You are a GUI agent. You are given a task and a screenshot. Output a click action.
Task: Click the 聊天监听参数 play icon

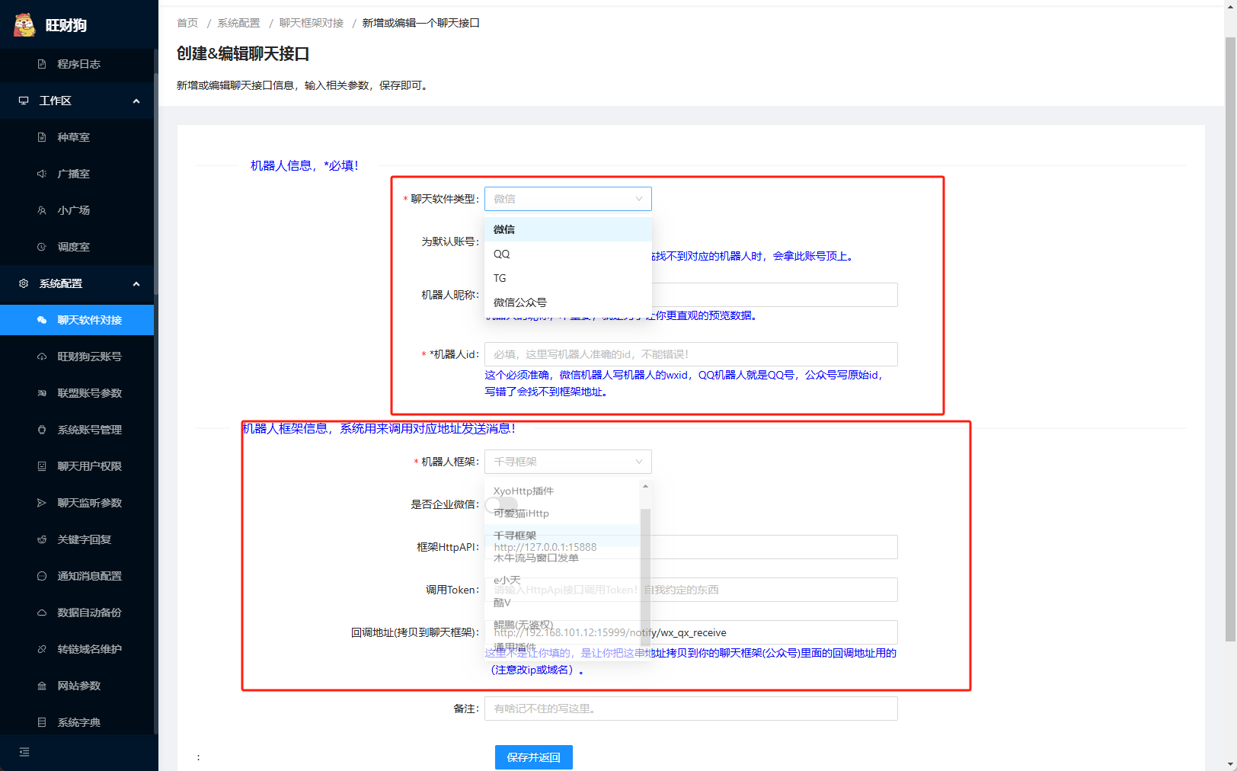click(42, 503)
